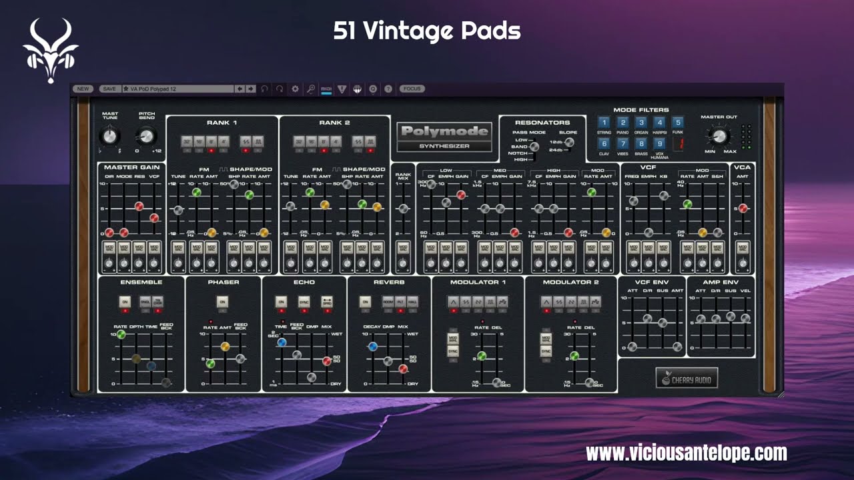Open MOD SRC under VCA AMT slider
The image size is (854, 480).
click(743, 248)
